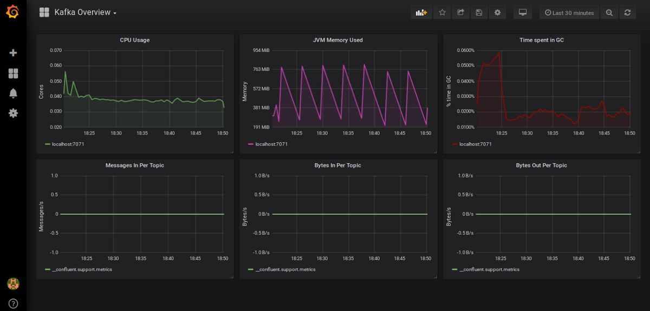Click green color line in Messages In legend

(48, 269)
